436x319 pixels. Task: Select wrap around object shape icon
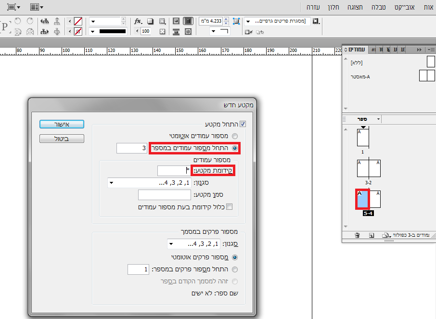(188, 32)
